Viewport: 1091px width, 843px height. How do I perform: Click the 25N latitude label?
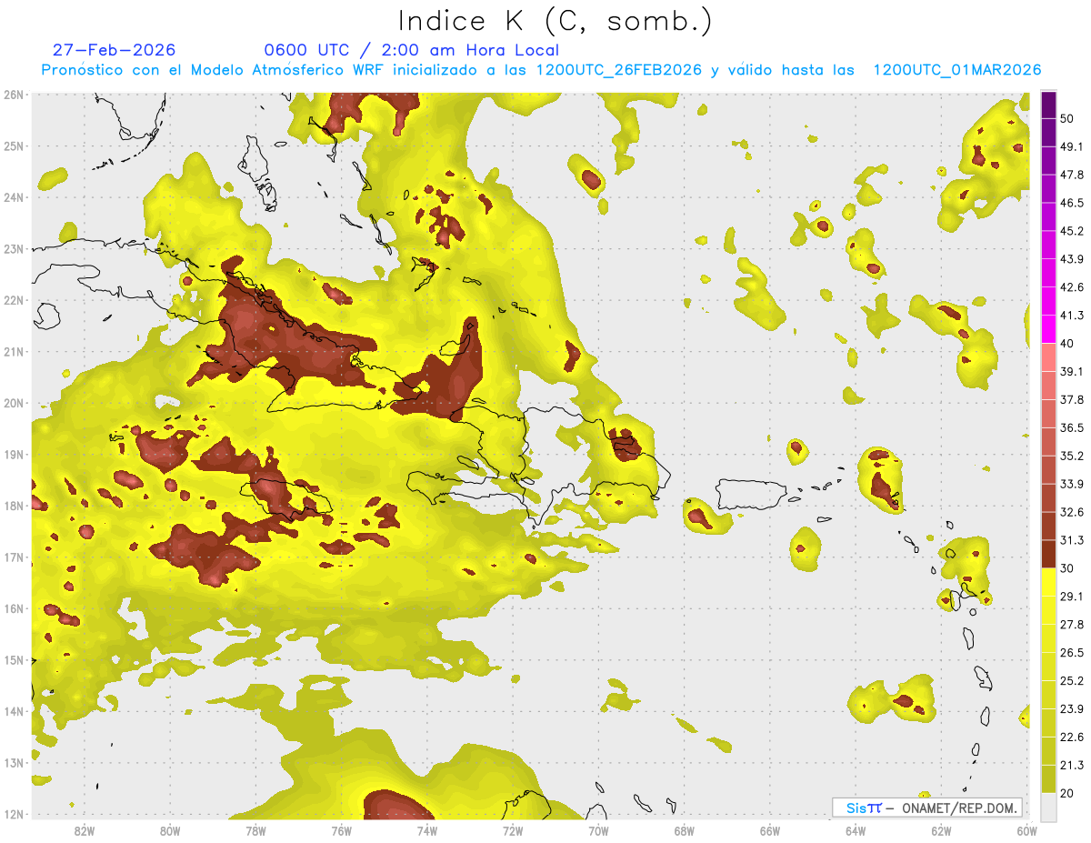point(14,146)
